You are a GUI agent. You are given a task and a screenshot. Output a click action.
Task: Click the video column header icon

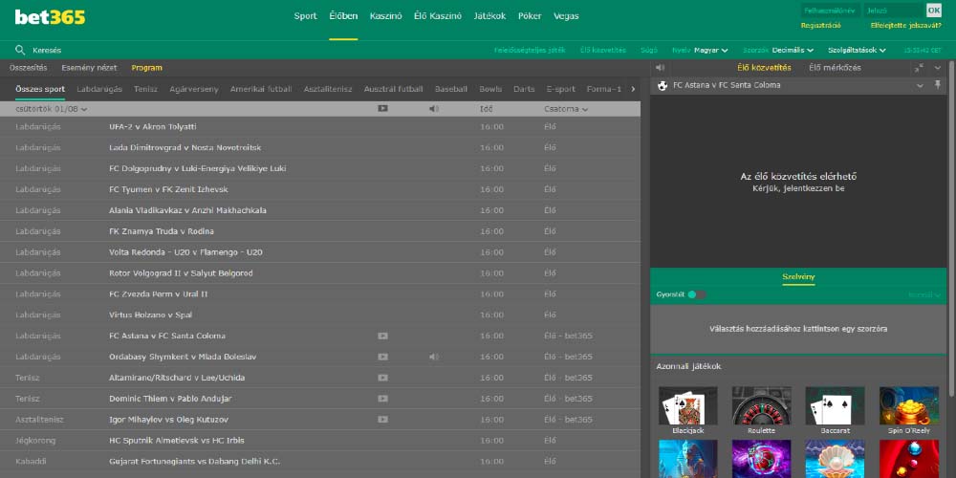click(x=382, y=109)
